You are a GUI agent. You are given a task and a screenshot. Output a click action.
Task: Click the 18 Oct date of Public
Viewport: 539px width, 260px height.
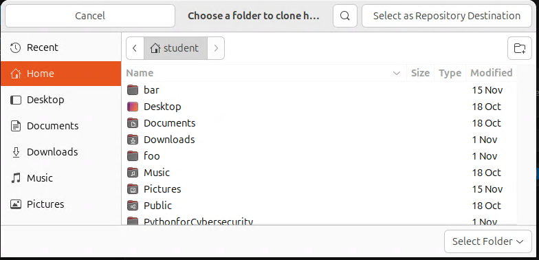tap(487, 206)
